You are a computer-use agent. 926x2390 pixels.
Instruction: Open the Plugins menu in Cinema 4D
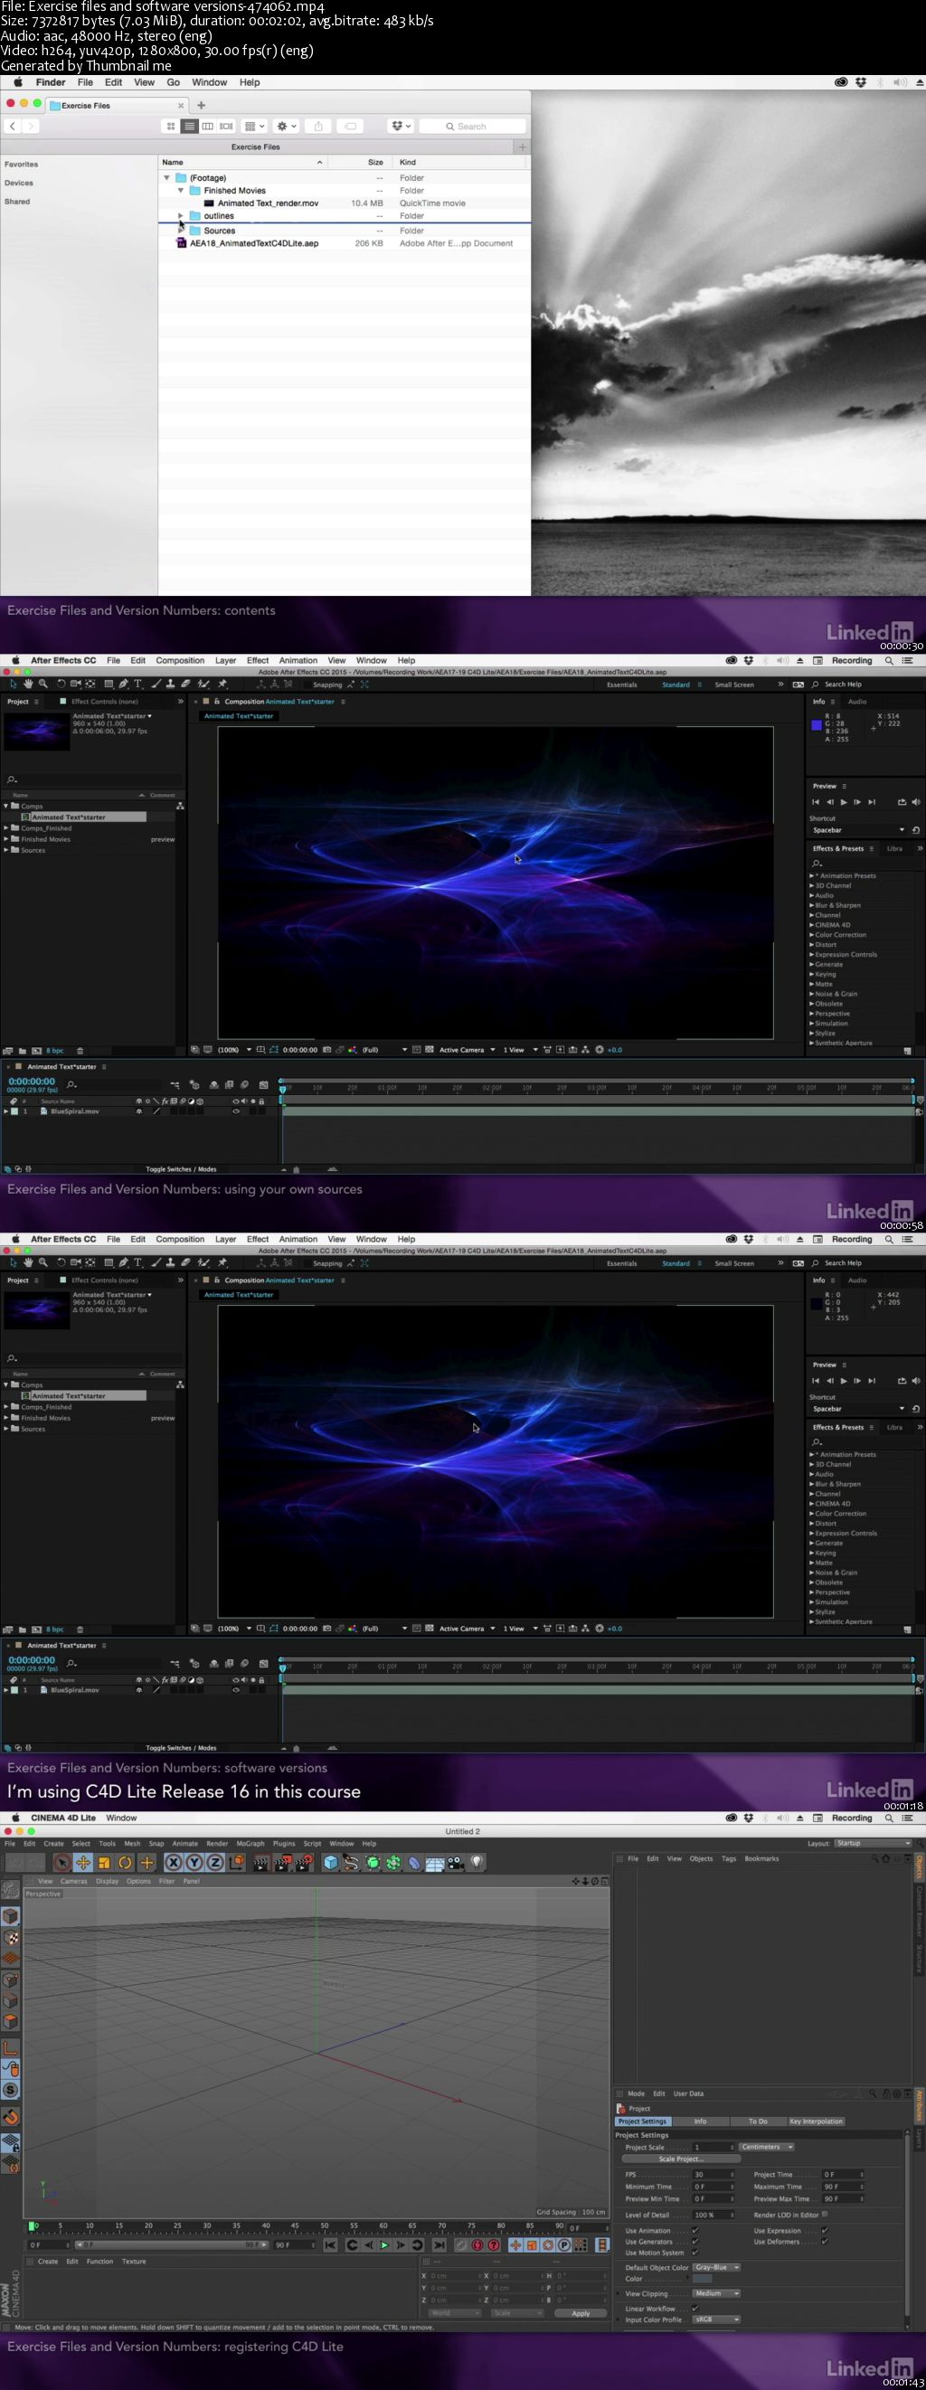[x=284, y=1844]
